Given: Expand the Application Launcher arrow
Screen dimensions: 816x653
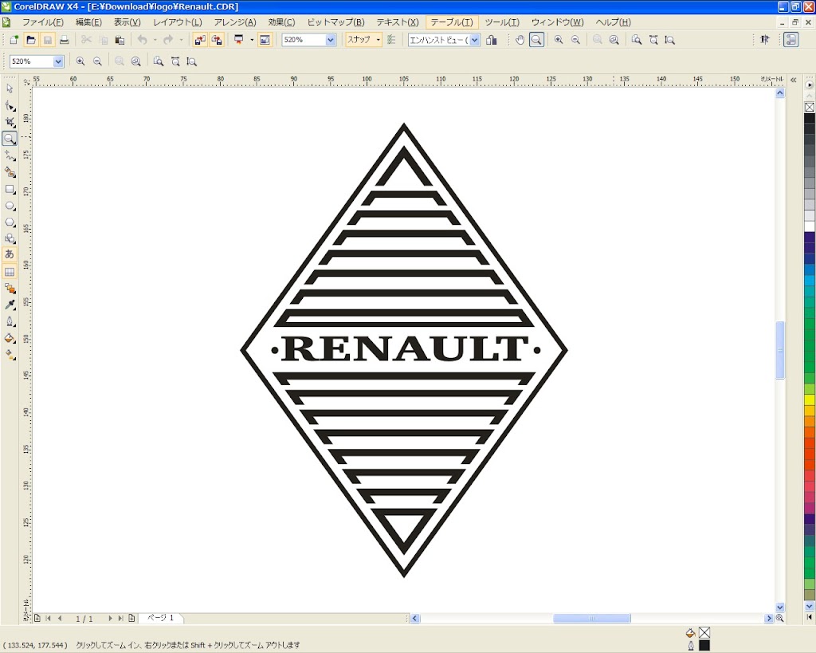Looking at the screenshot, I should (x=252, y=40).
